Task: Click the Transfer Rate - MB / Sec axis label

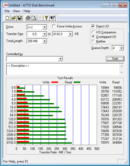Action: [x=55, y=152]
